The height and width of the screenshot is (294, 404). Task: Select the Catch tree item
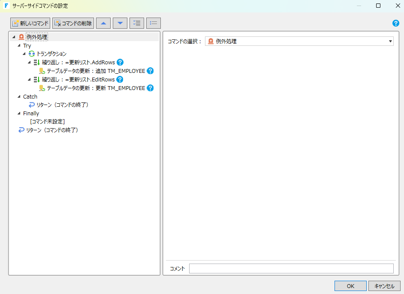(x=30, y=96)
